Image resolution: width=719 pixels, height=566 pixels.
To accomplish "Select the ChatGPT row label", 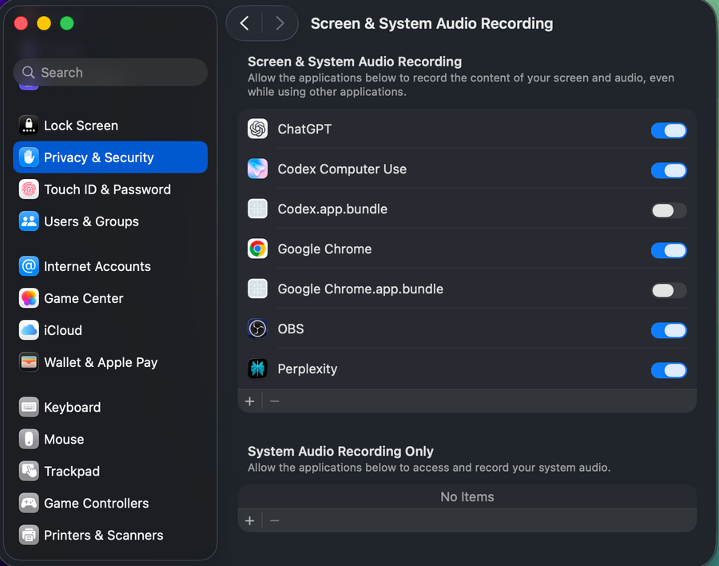I will tap(304, 129).
